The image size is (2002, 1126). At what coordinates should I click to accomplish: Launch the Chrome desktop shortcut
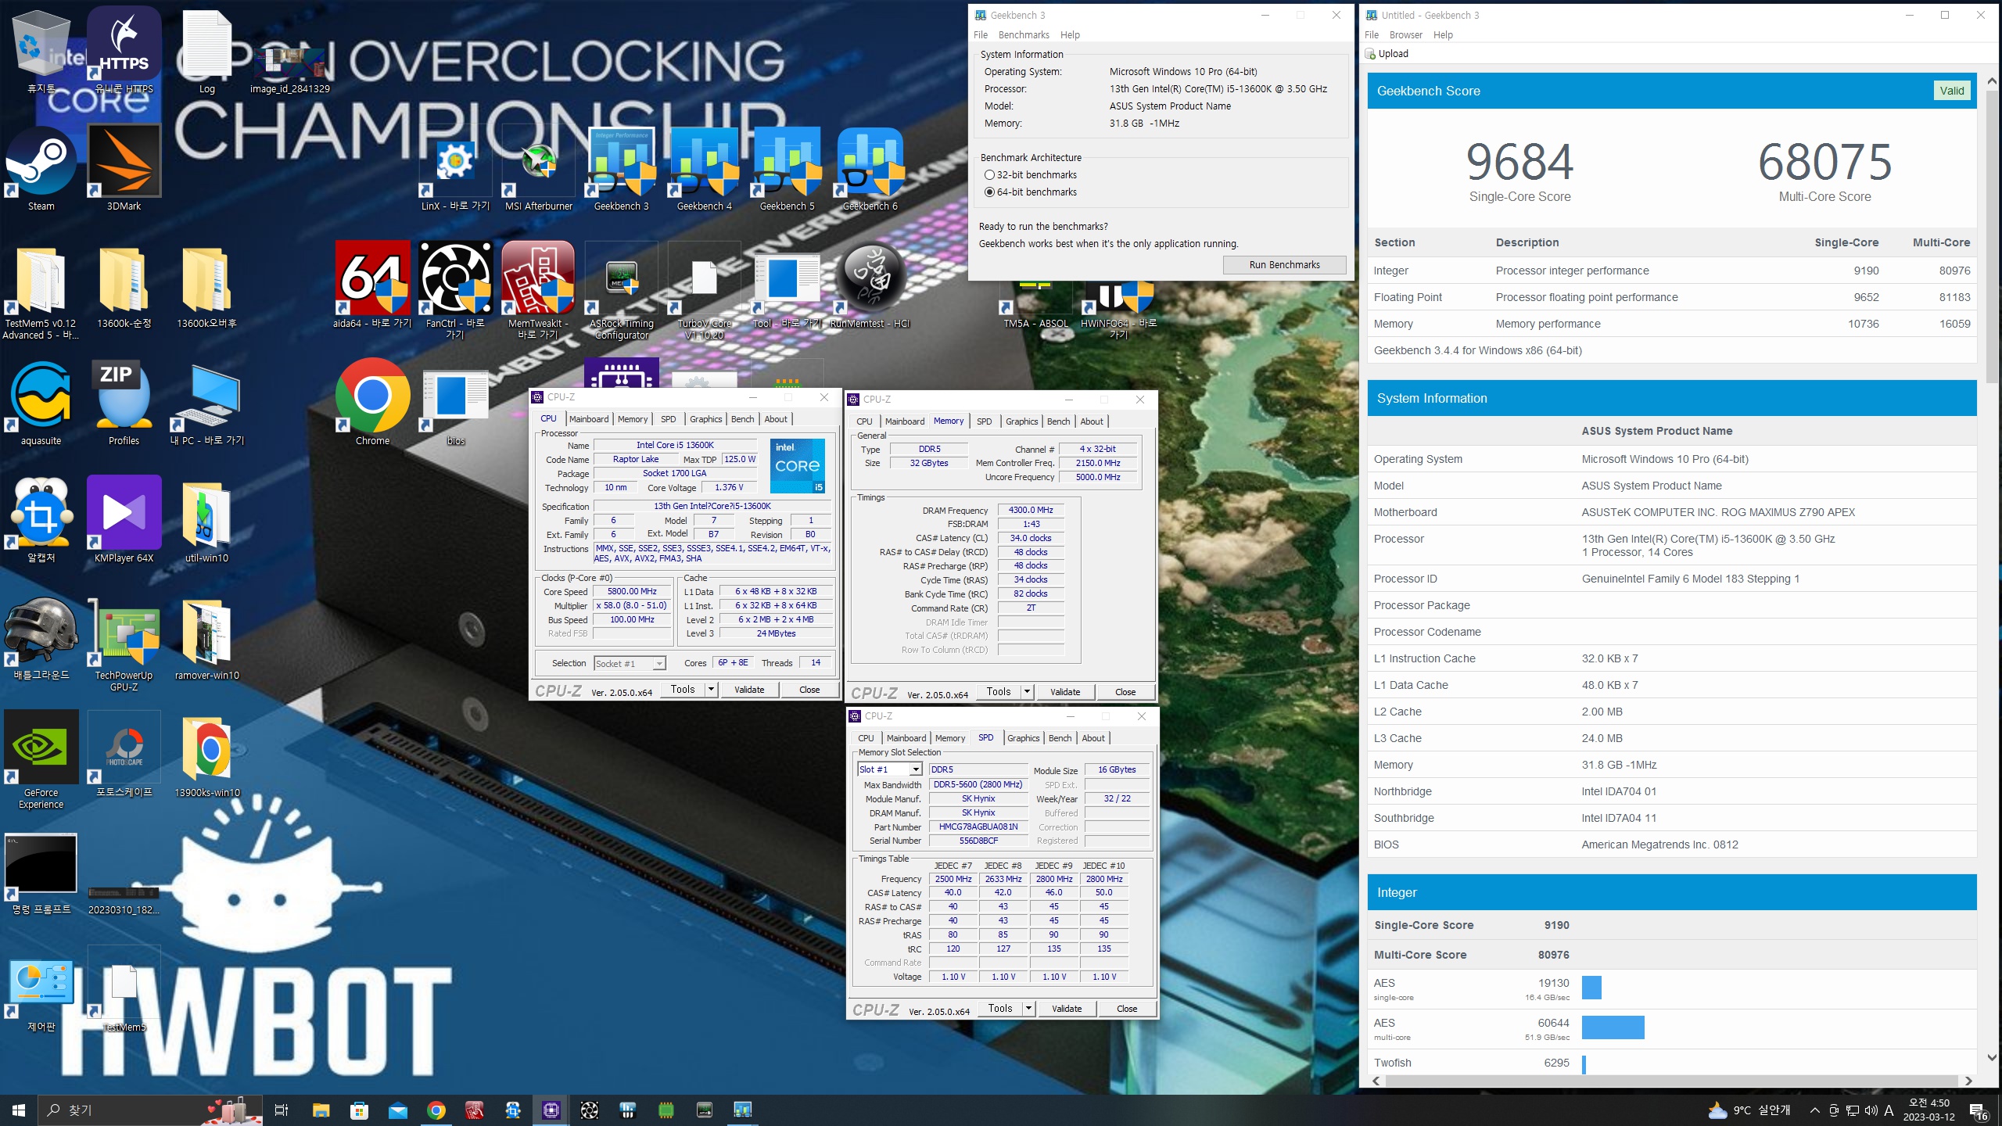point(373,400)
